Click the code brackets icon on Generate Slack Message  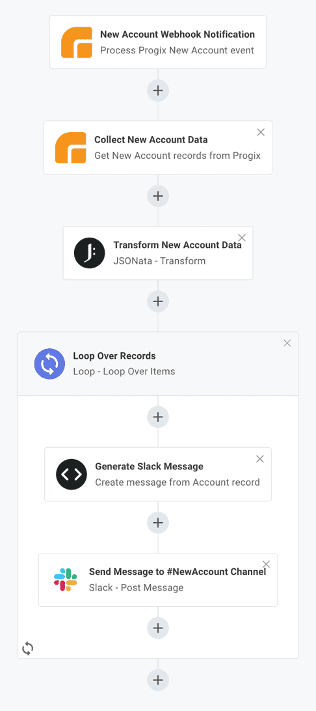pyautogui.click(x=72, y=474)
